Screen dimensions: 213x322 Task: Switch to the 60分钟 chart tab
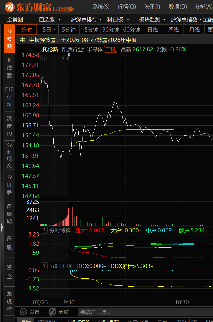pos(132,30)
